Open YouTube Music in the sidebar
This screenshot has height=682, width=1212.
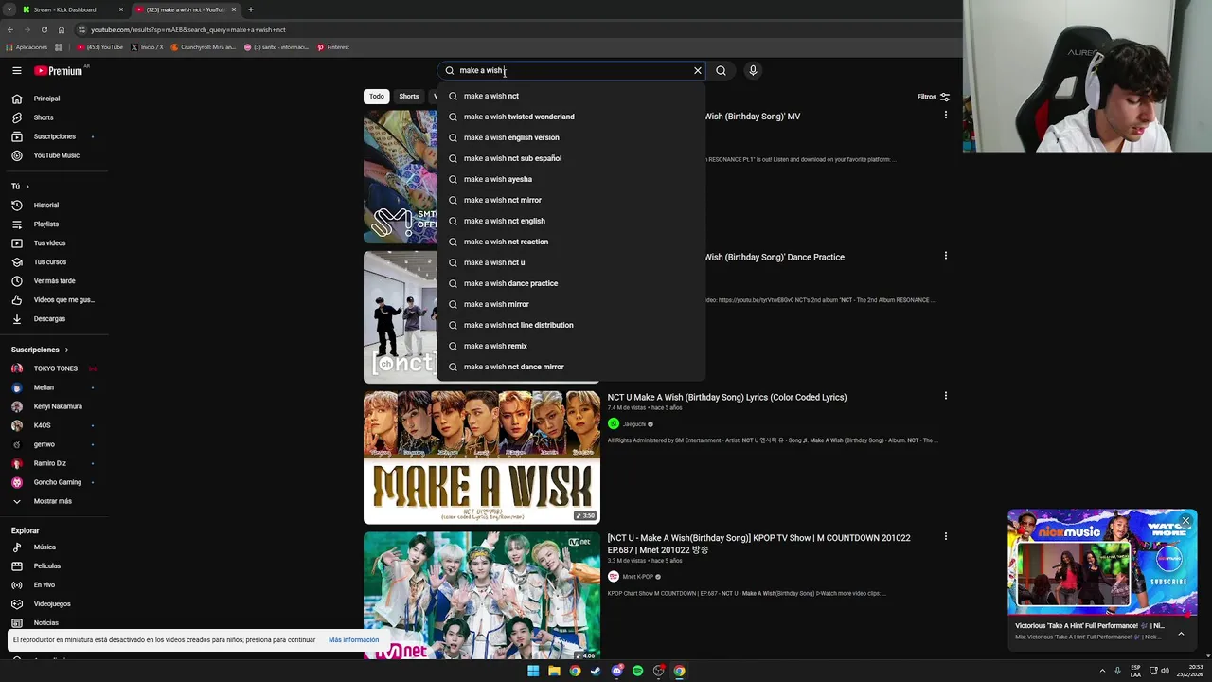[x=55, y=155]
